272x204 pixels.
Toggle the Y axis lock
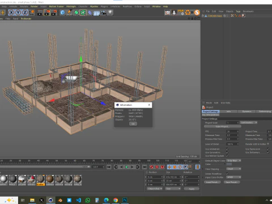[18, 12]
